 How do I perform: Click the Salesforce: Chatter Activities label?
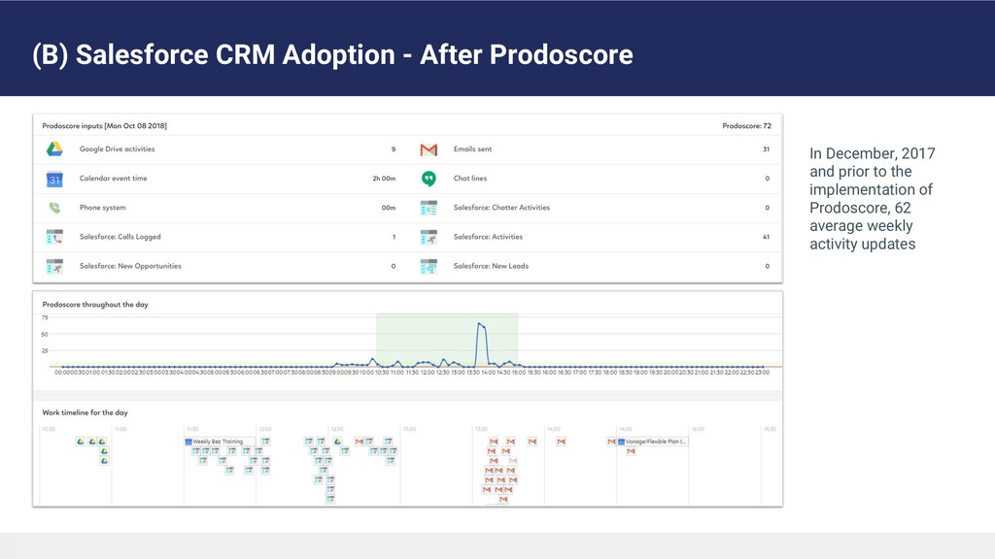point(501,208)
